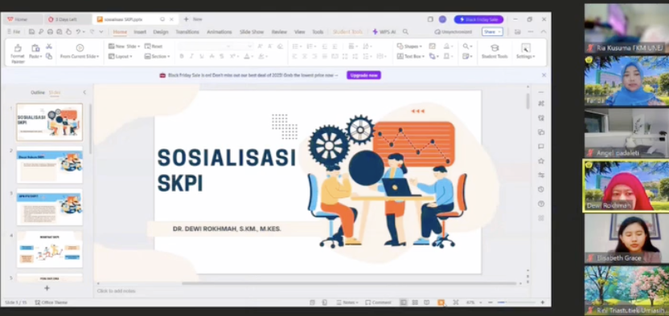Click the star icon in right sidebar

pos(541,160)
